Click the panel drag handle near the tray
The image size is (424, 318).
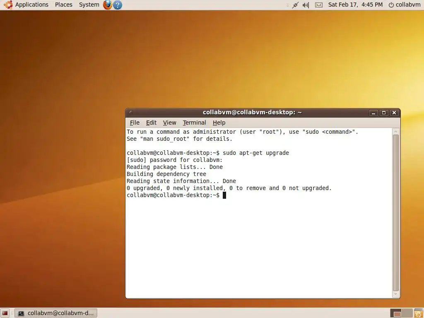tap(288, 5)
